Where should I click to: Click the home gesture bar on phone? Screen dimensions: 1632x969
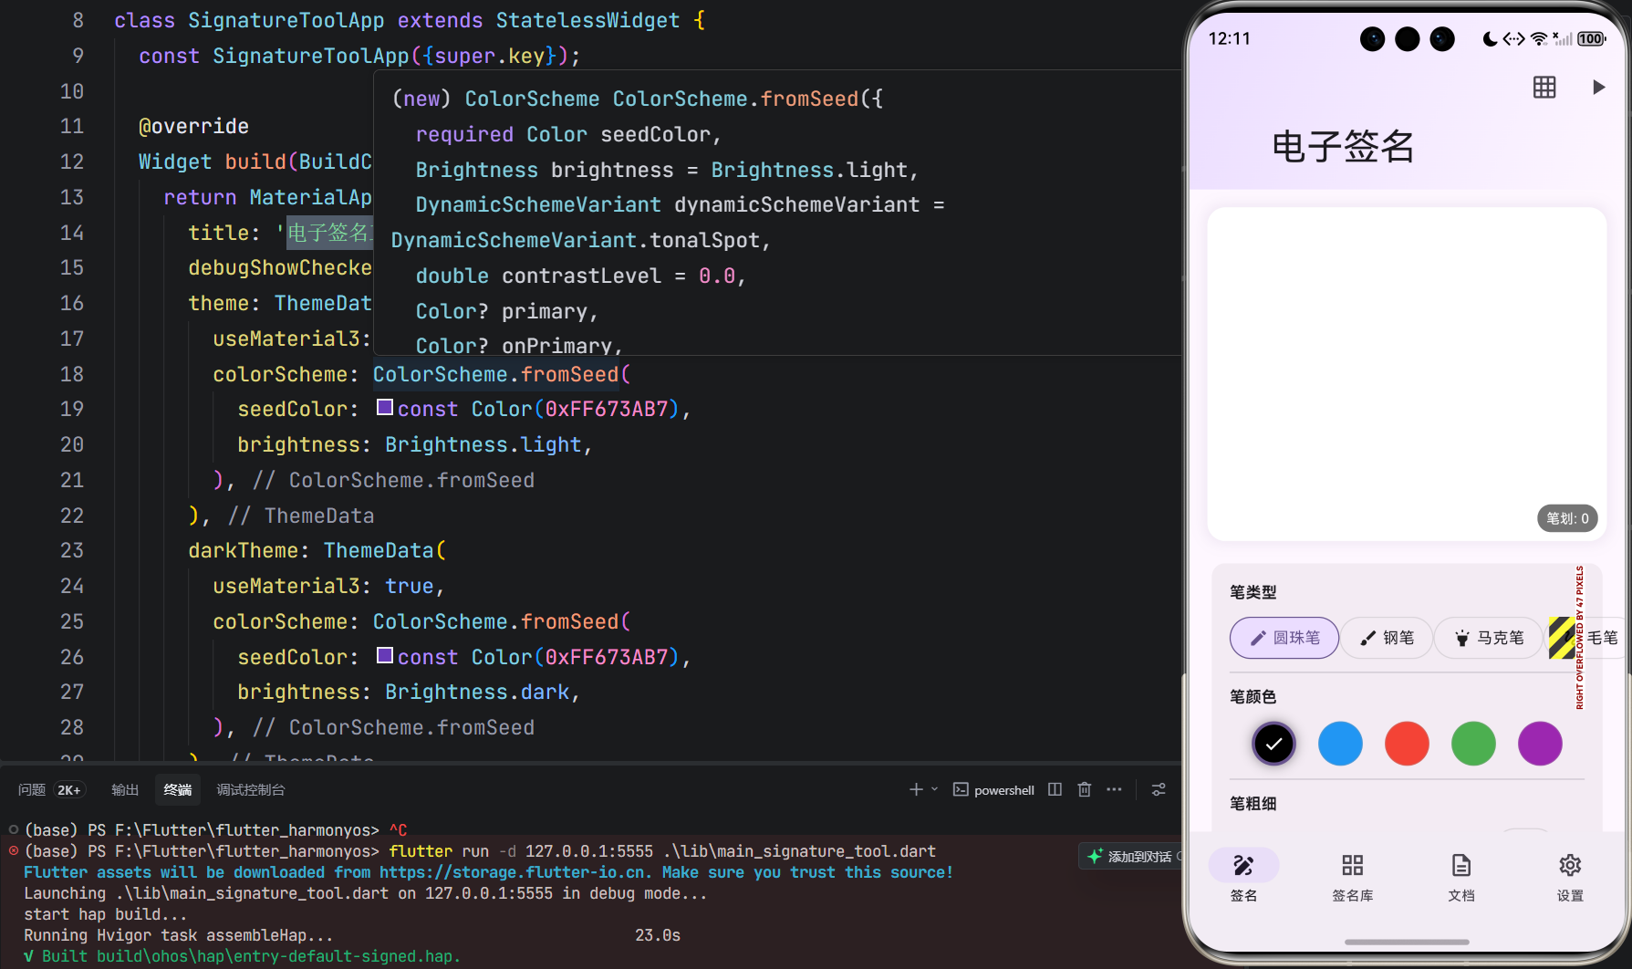1407,942
